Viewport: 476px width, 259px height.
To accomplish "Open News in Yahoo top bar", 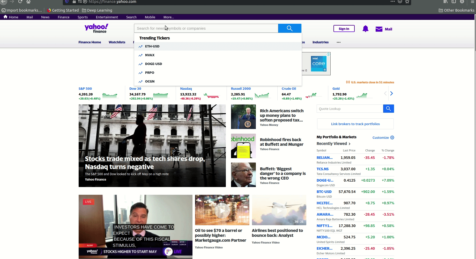I will pyautogui.click(x=45, y=17).
